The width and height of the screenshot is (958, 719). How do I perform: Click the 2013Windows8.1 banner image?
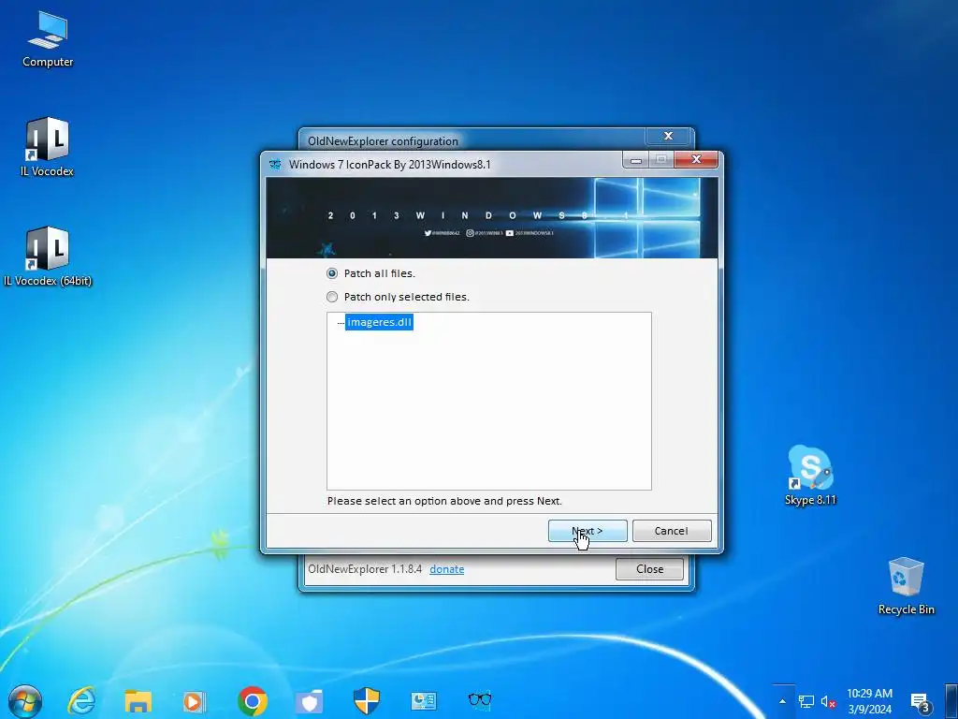[x=492, y=217]
